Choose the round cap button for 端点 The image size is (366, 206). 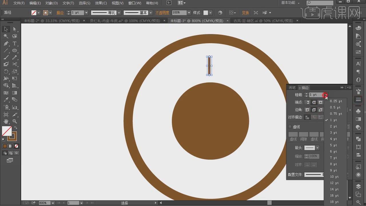point(314,102)
